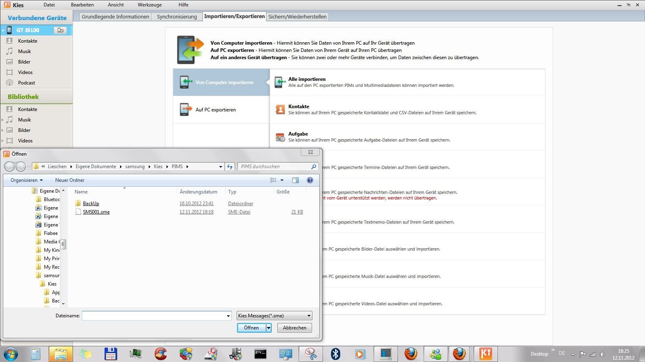Click the Öffnen button
Viewport: 645px width, 362px height.
[251, 328]
